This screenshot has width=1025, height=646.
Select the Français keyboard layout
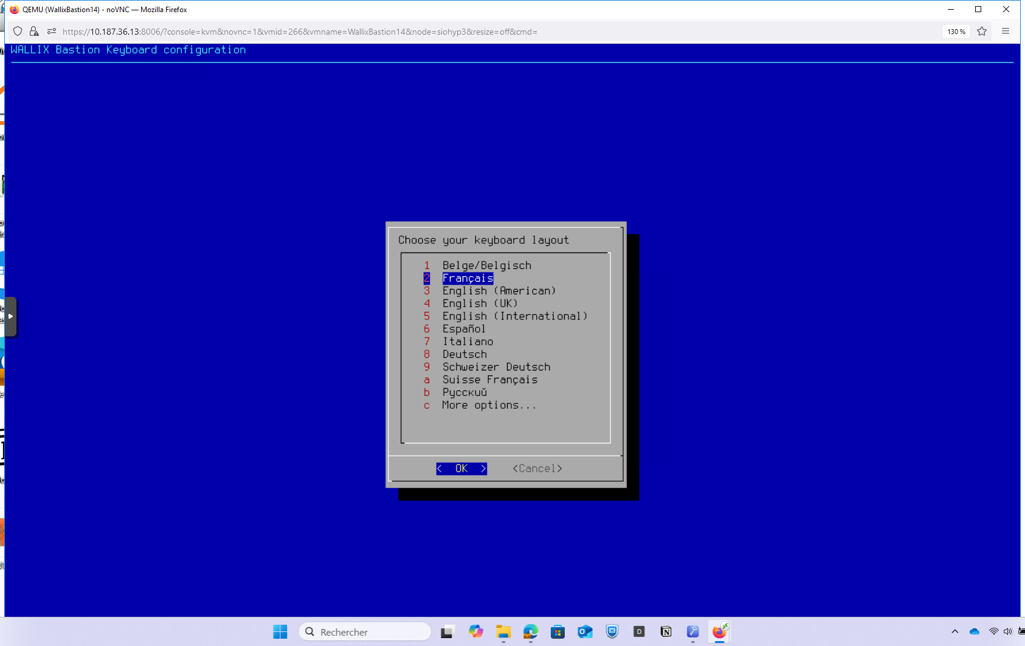468,279
